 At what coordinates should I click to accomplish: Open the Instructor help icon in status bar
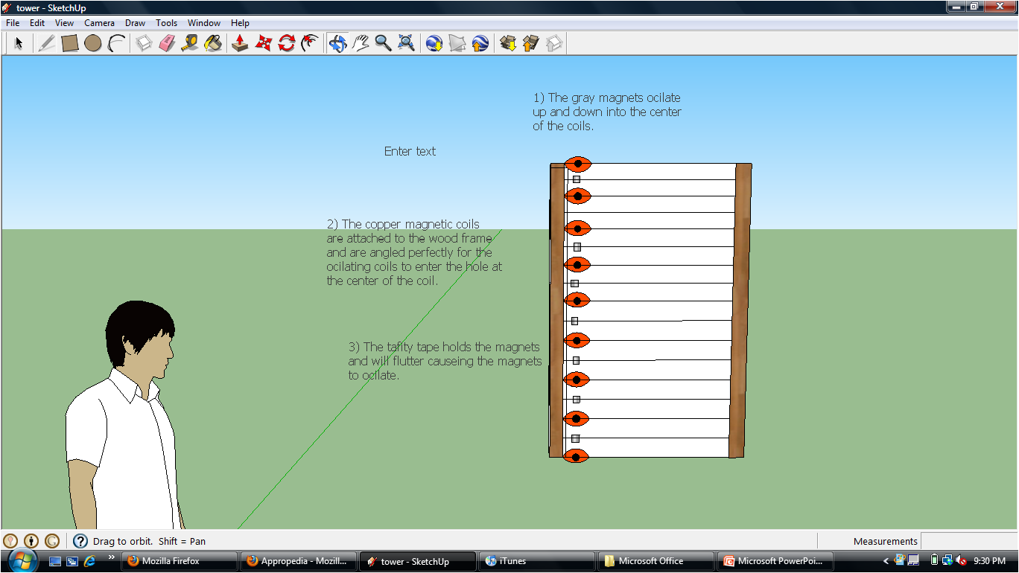click(x=80, y=541)
